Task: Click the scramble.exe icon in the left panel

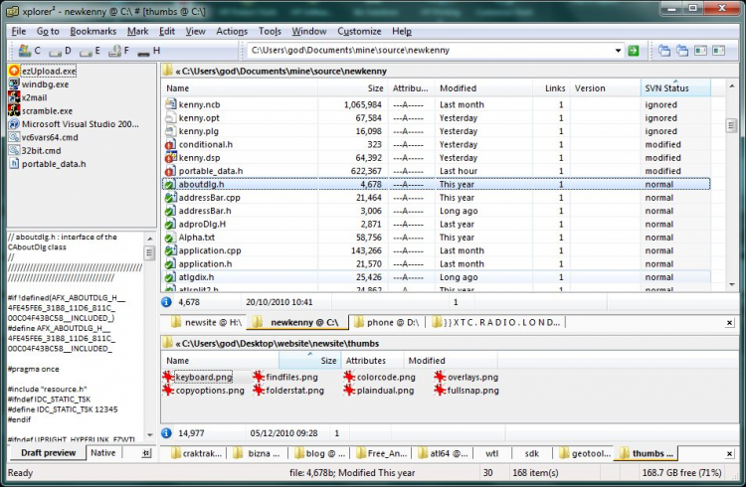Action: click(14, 110)
